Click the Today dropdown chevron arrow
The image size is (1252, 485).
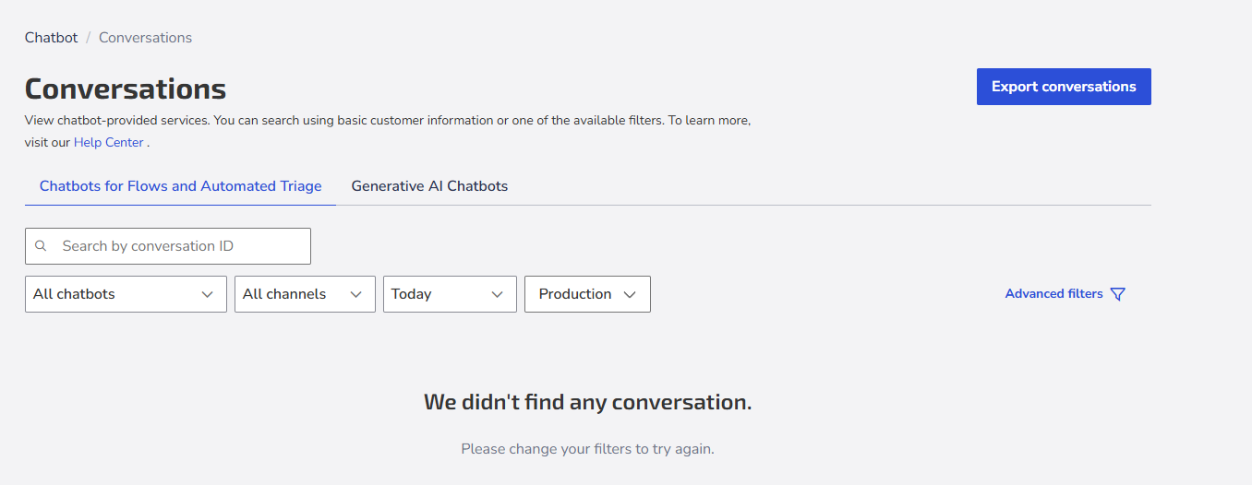pyautogui.click(x=498, y=294)
